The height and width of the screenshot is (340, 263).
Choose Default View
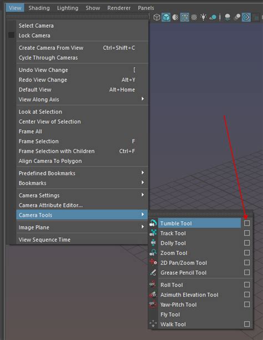click(x=82, y=89)
